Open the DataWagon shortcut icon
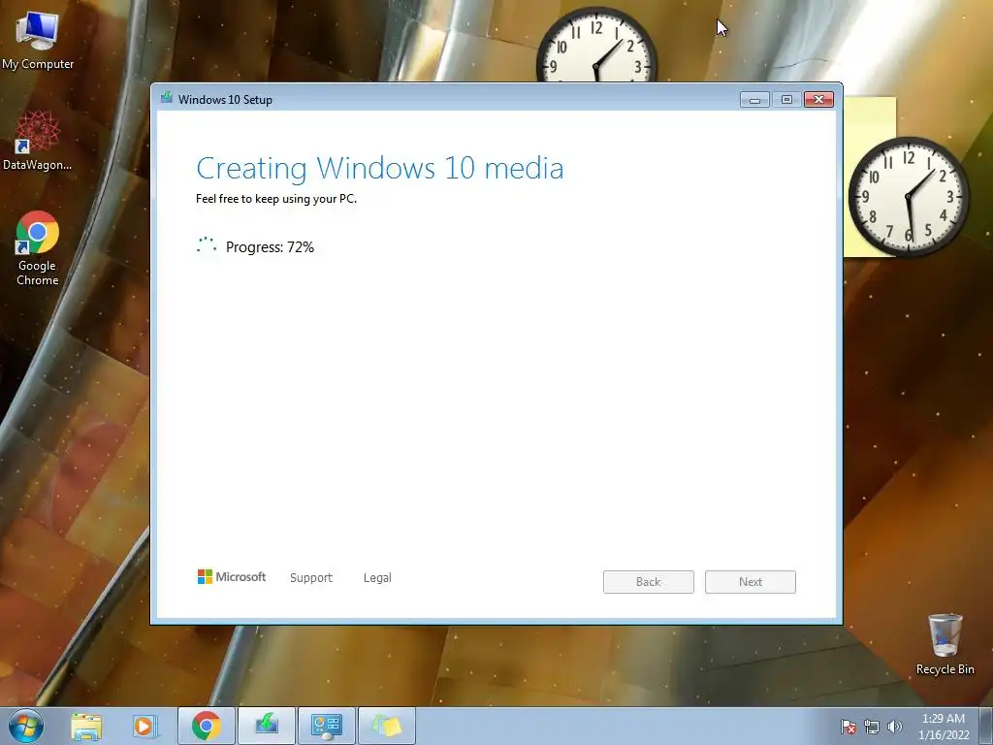 pyautogui.click(x=38, y=141)
